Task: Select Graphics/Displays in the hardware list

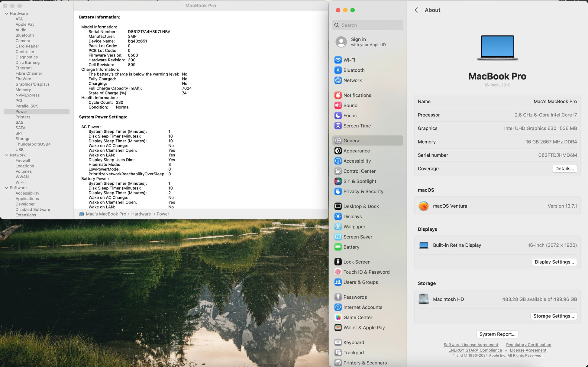Action: click(x=33, y=84)
